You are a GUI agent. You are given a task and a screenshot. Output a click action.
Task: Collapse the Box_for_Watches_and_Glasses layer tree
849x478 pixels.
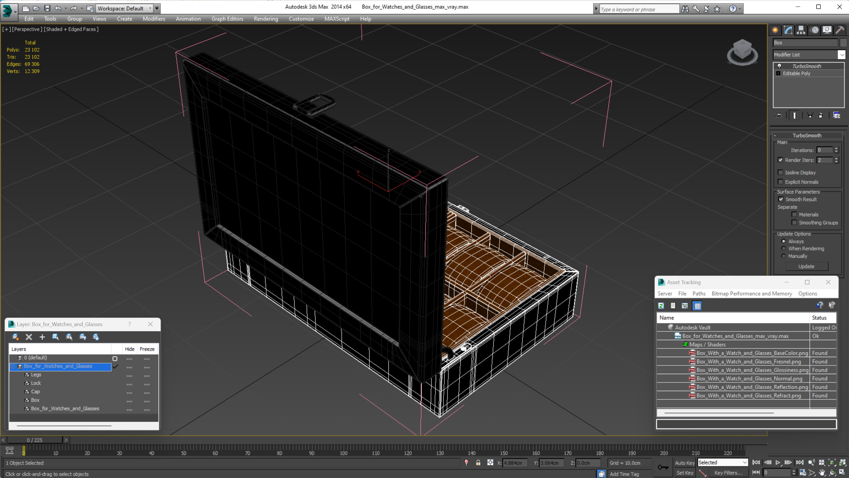[x=12, y=366]
